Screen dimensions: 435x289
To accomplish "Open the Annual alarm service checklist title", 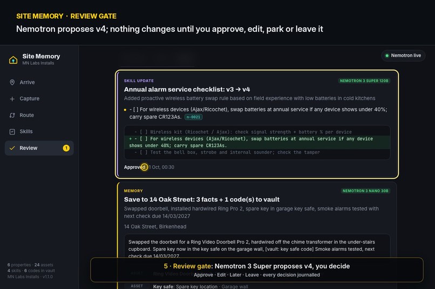I will (187, 89).
